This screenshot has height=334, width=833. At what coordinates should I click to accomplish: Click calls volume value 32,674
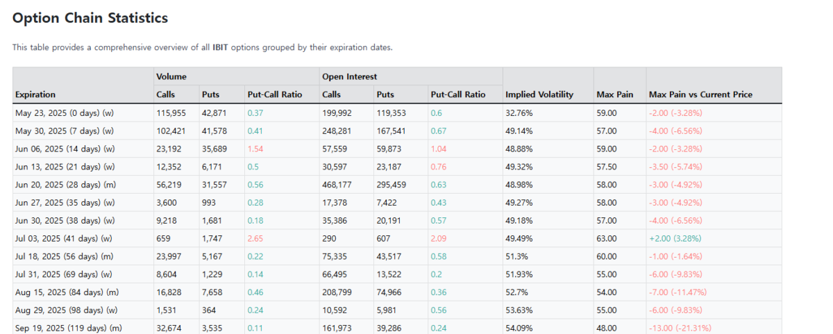[169, 328]
